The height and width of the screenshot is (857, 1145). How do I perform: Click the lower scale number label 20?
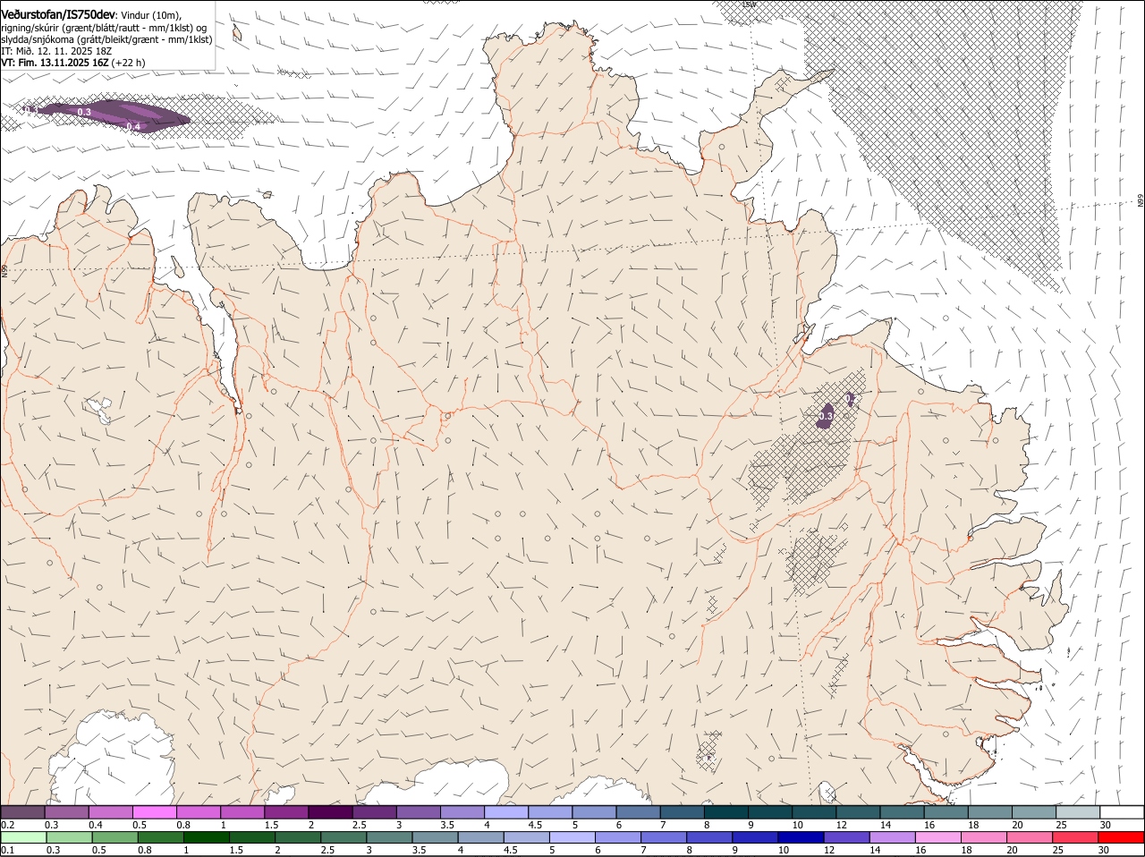(x=1013, y=851)
